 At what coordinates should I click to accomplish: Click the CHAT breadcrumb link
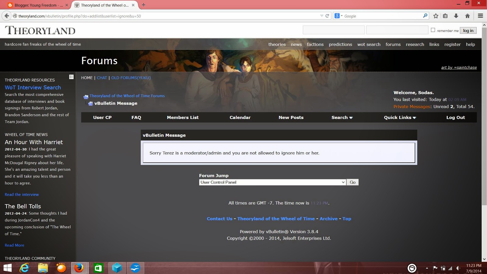(102, 78)
